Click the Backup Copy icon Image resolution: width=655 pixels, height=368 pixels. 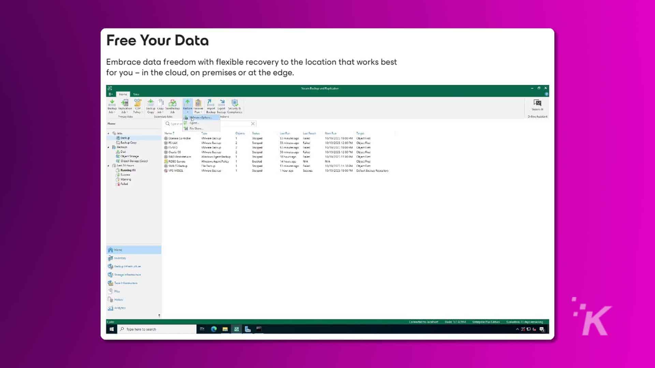[150, 106]
